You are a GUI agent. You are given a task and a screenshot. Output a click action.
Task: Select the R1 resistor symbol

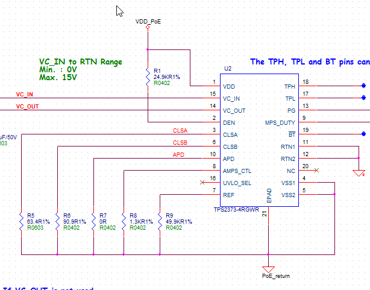point(148,77)
